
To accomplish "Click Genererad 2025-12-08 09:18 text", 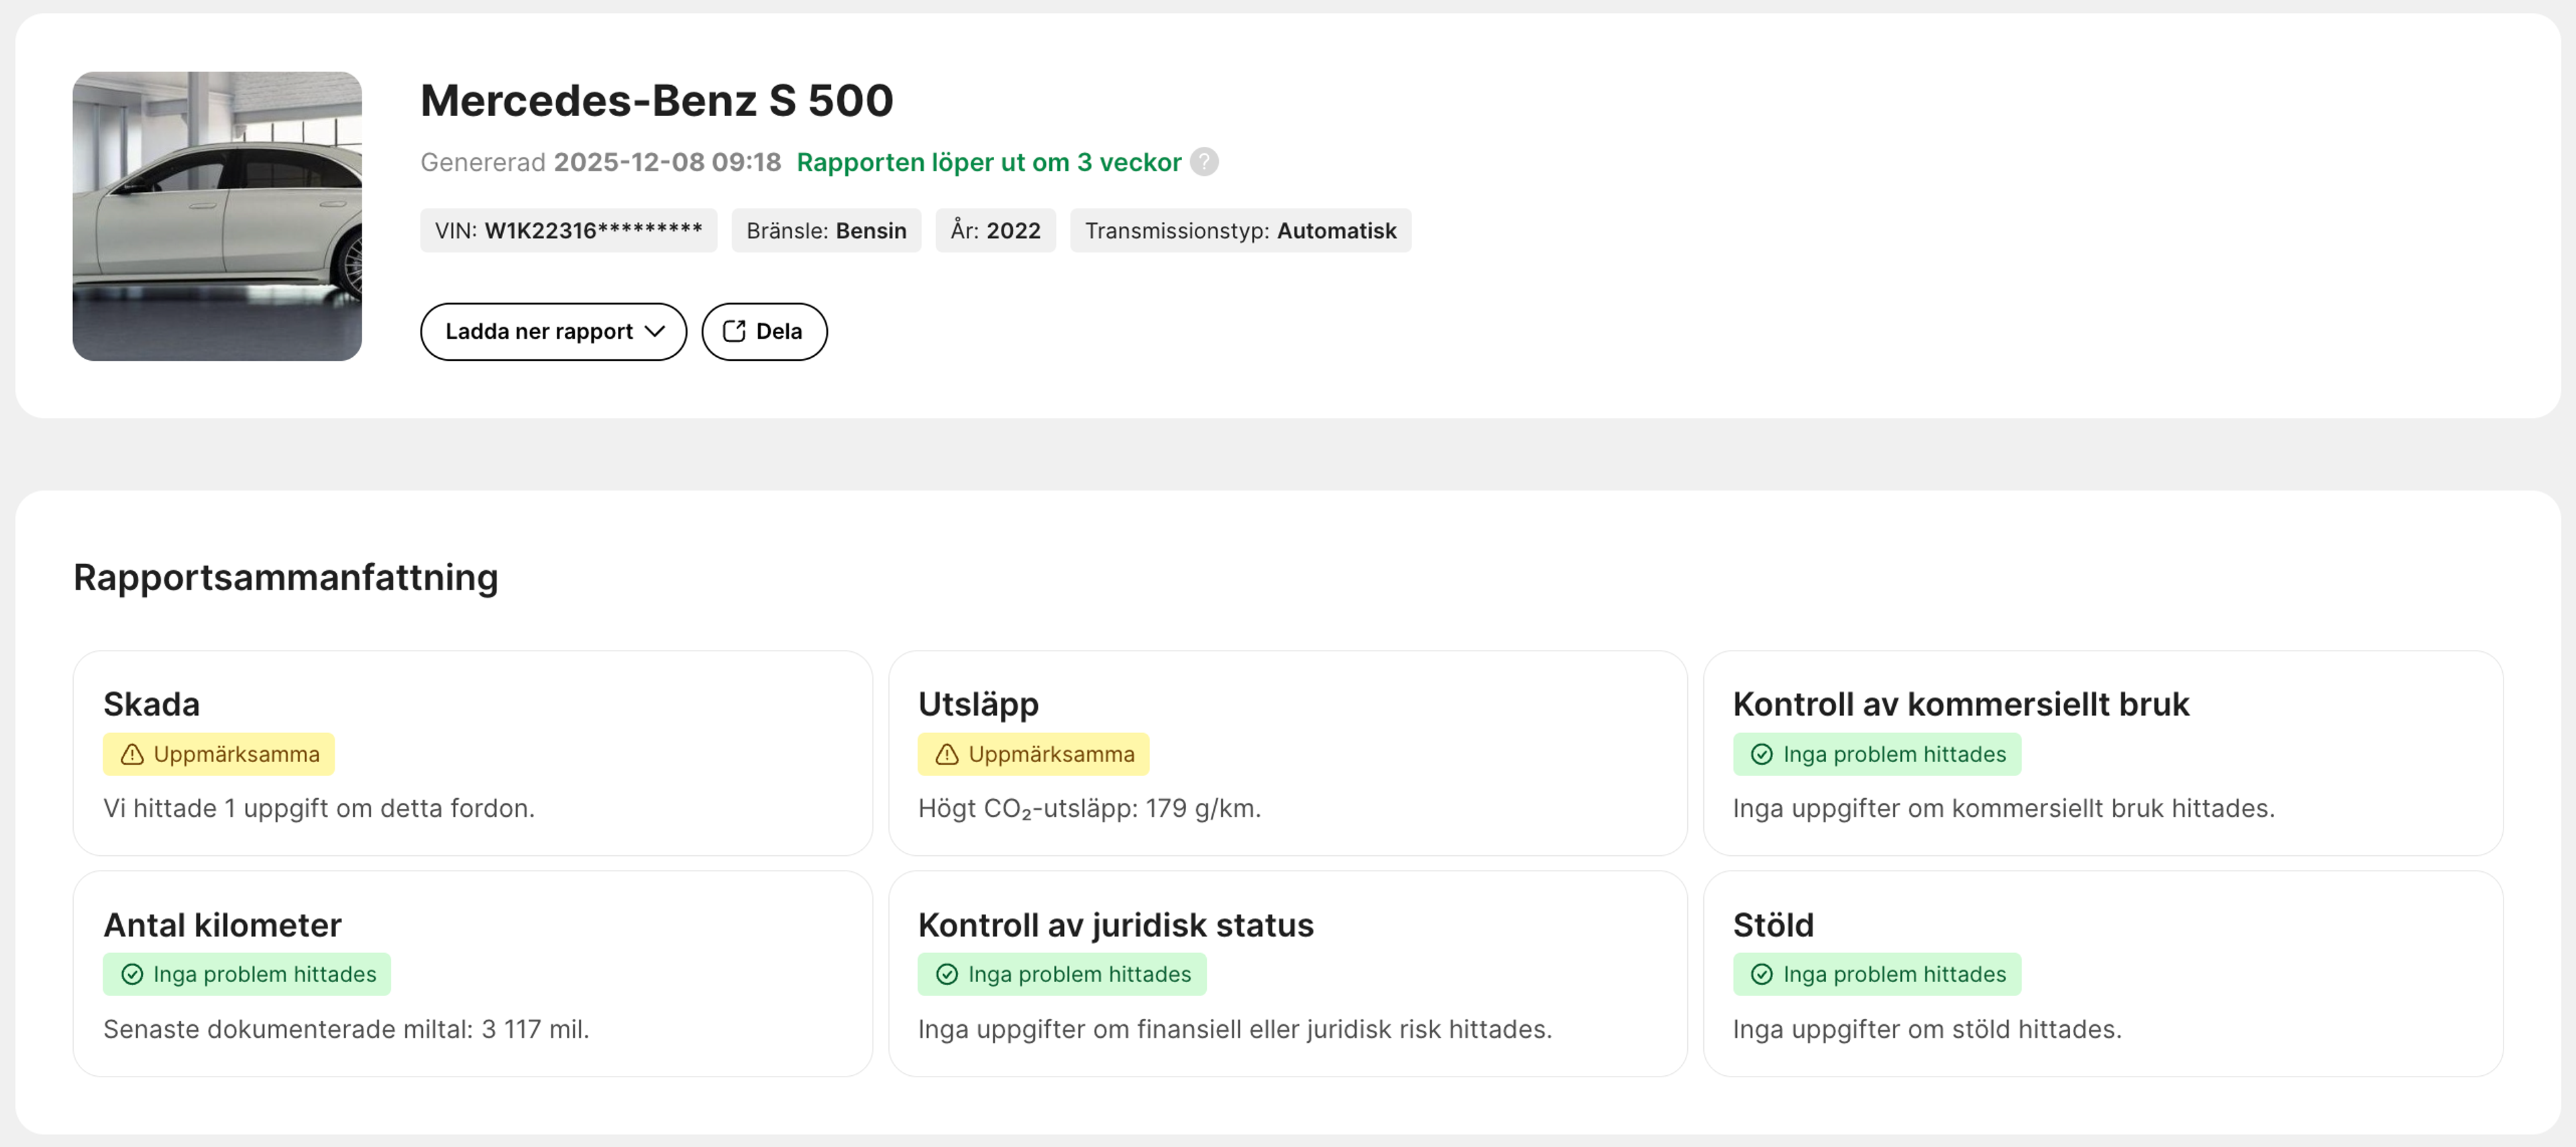I will coord(600,162).
